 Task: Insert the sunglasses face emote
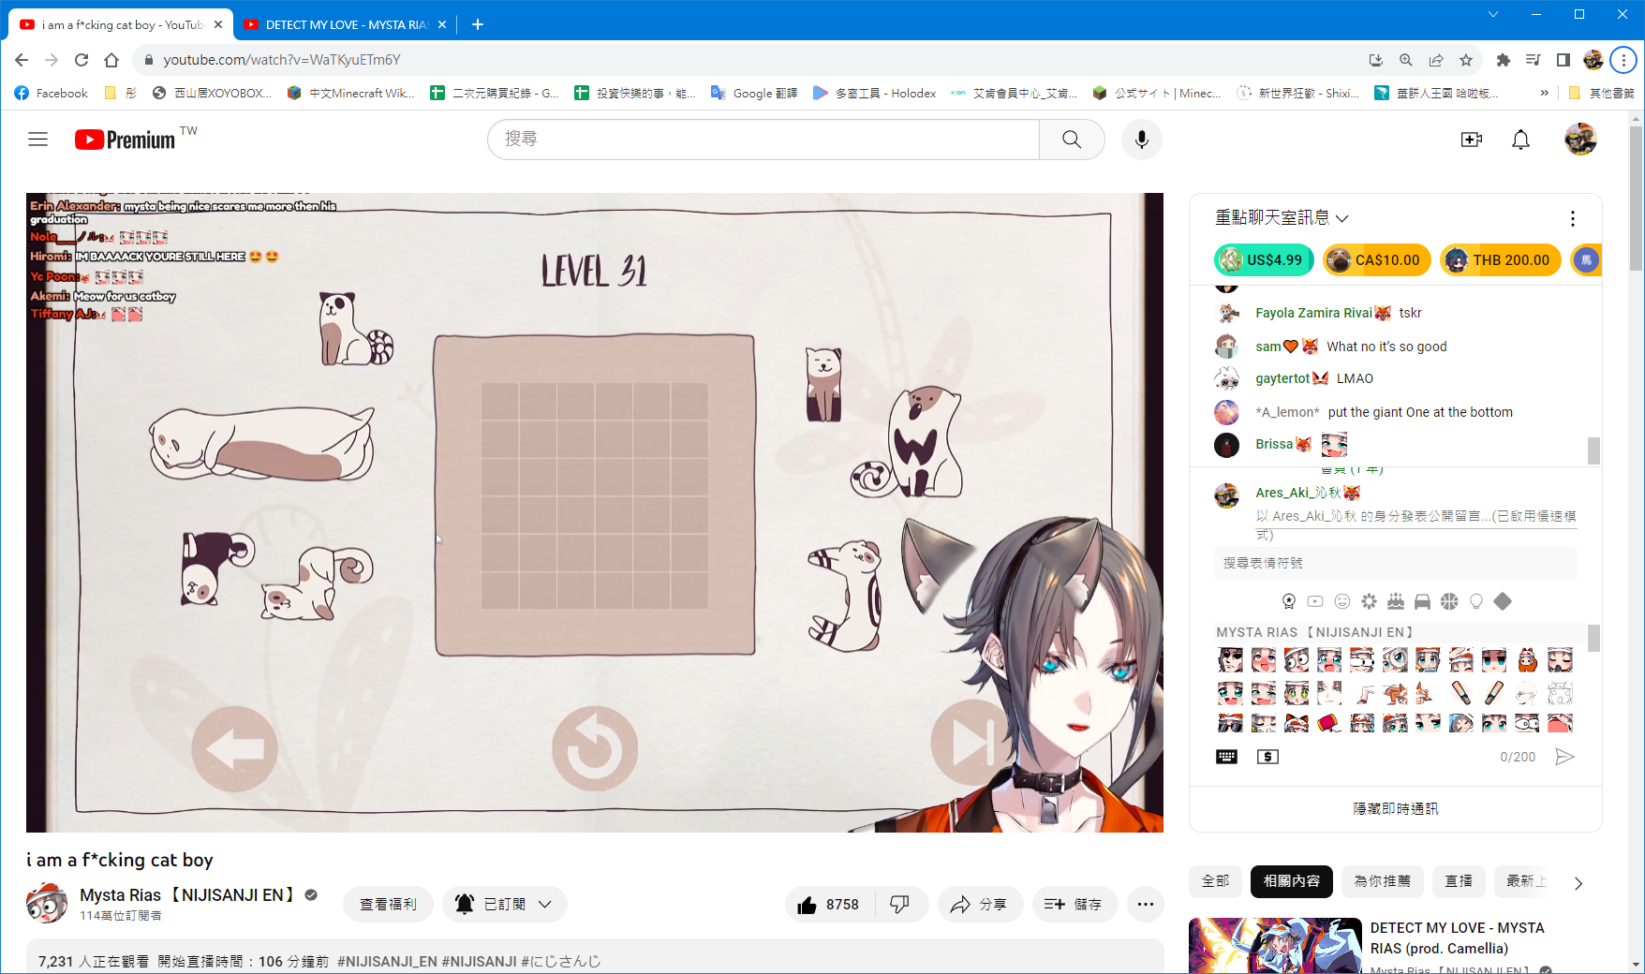1230,723
